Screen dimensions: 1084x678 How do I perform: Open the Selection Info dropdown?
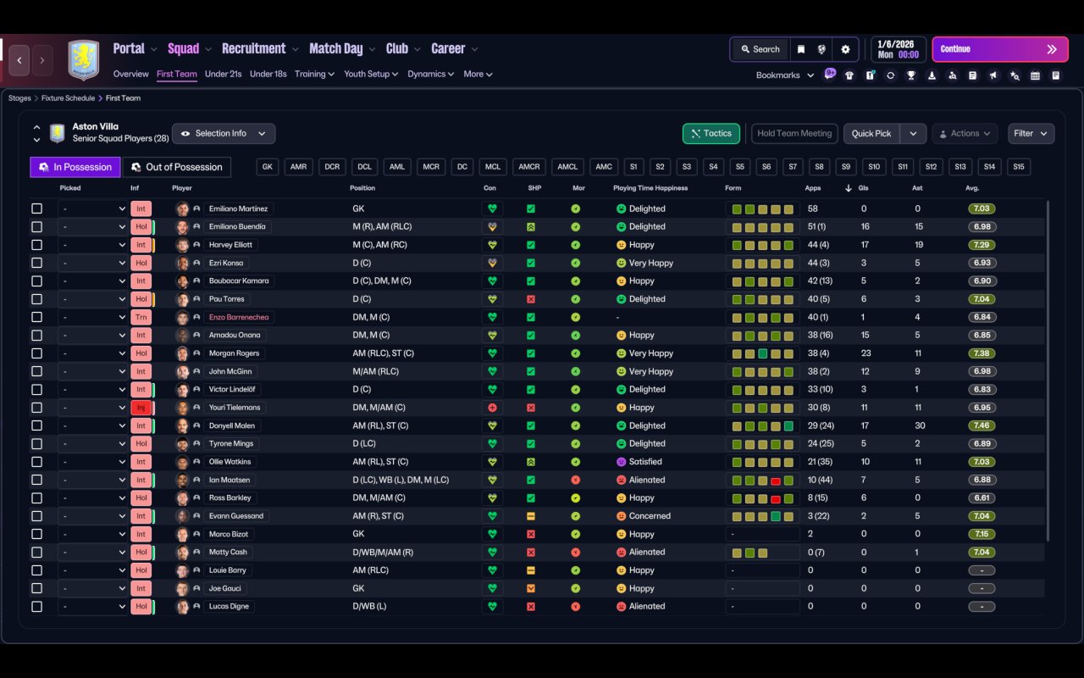[x=224, y=134]
